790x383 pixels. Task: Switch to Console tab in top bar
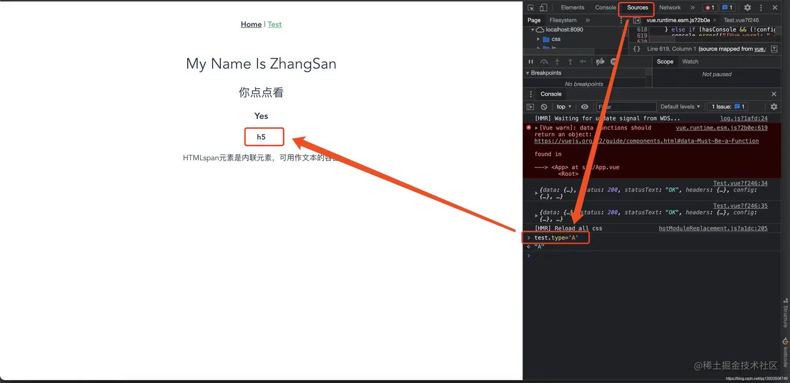point(606,7)
